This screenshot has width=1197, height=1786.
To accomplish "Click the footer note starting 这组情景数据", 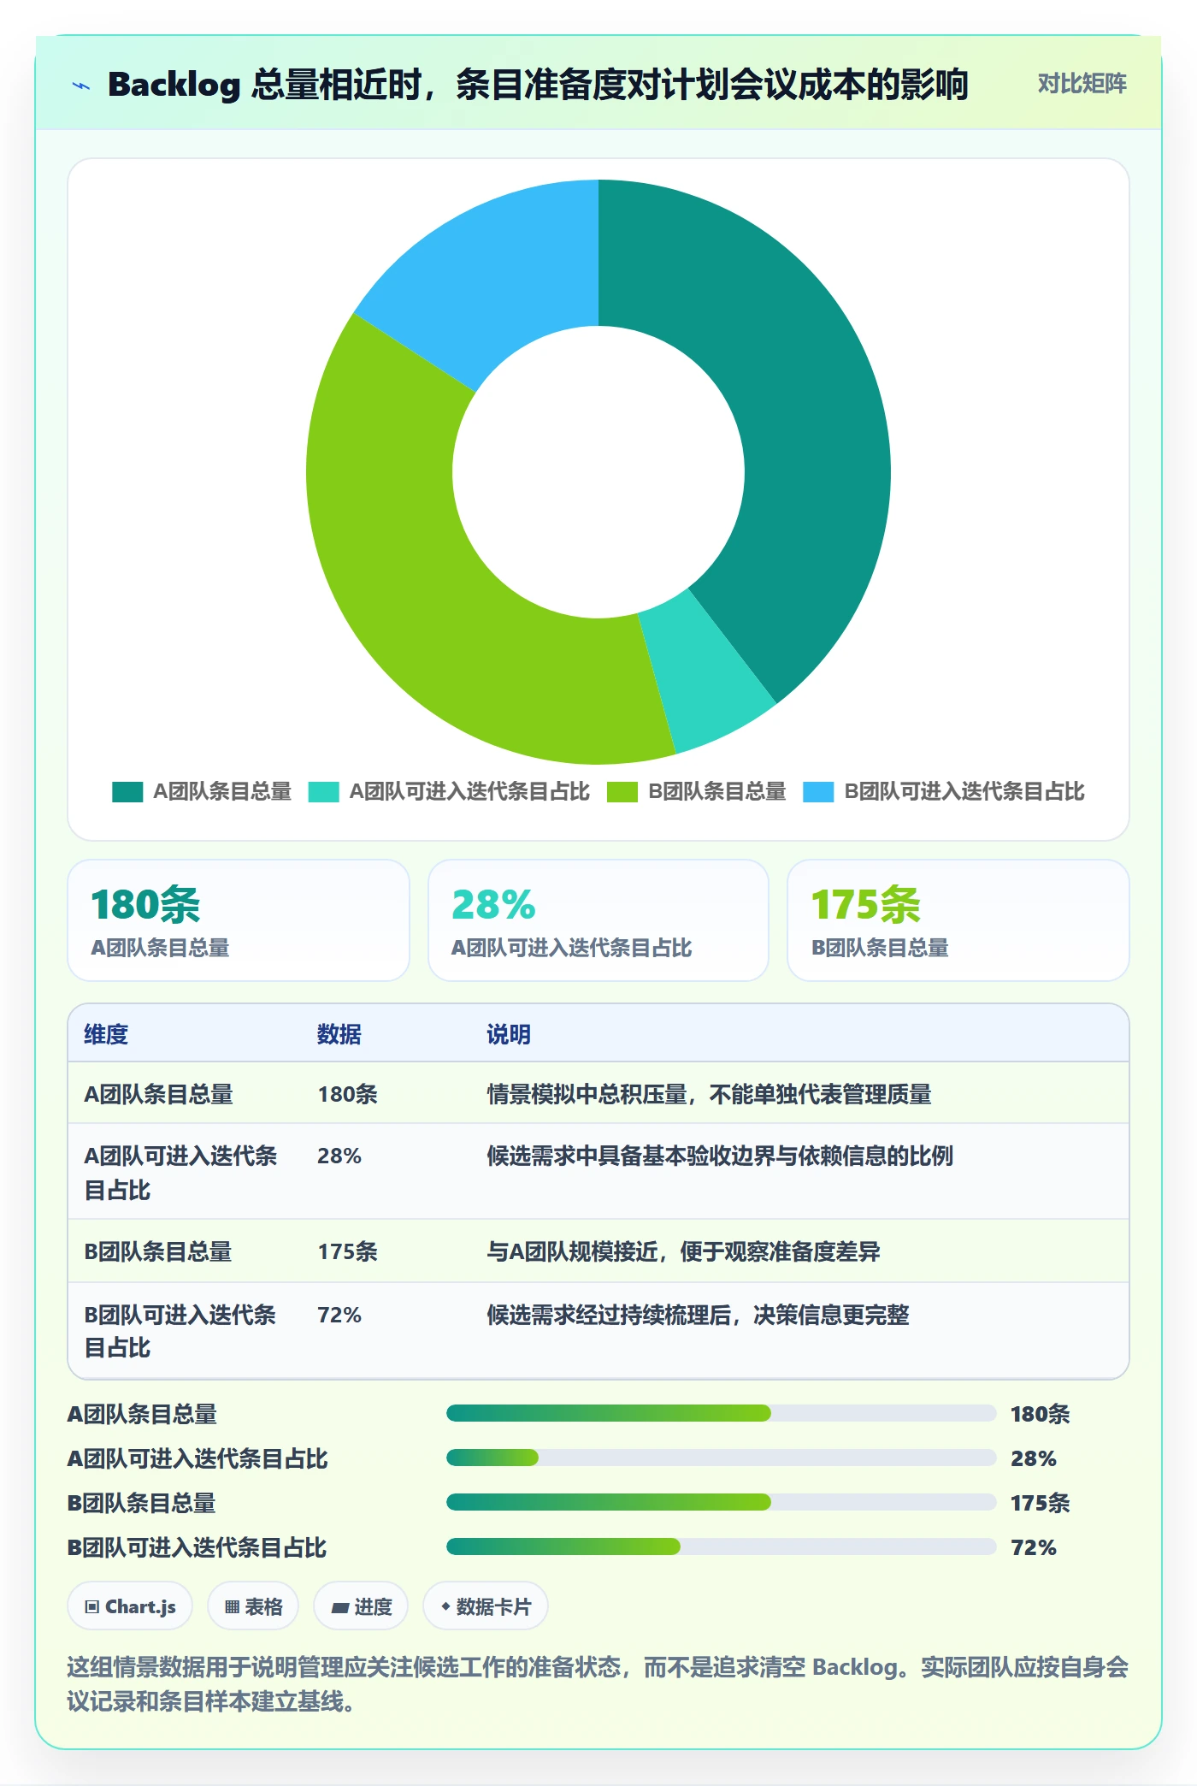I will [x=598, y=1683].
